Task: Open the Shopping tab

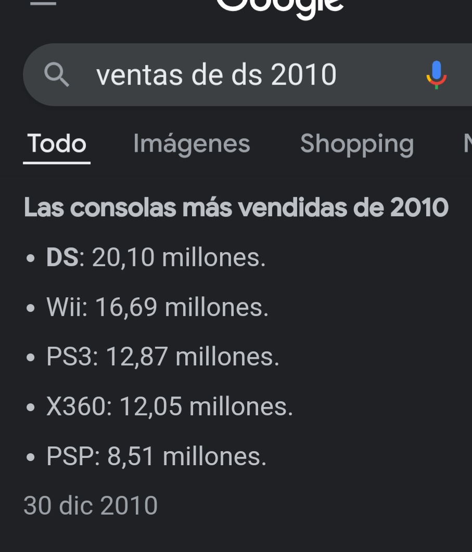Action: 356,143
